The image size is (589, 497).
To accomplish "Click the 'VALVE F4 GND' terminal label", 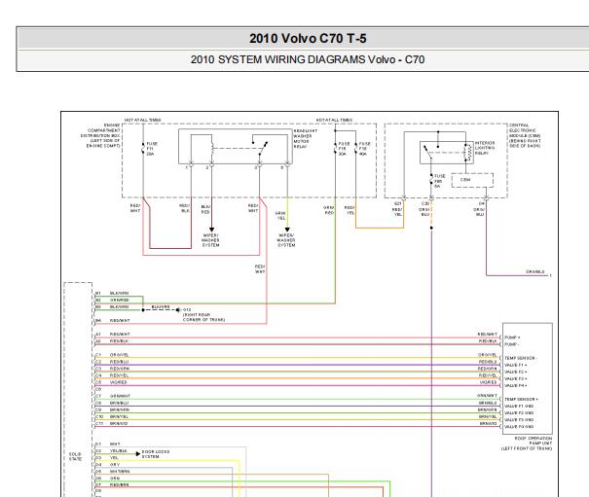I will coord(519,427).
